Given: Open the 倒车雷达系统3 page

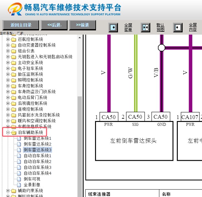Looking at the screenshot, I should point(37,150).
